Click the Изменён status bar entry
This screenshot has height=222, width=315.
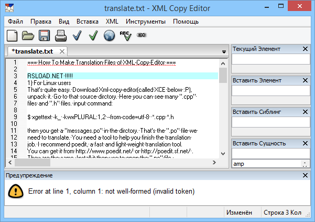pyautogui.click(x=239, y=213)
